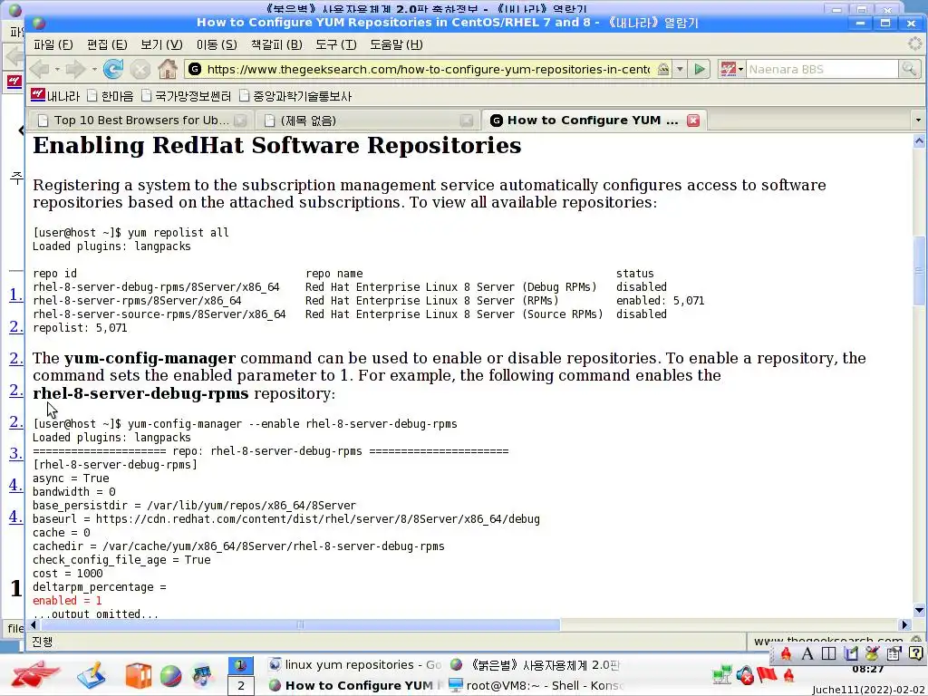The image size is (928, 696).
Task: Open the Red Star start menu icon
Action: pos(35,674)
